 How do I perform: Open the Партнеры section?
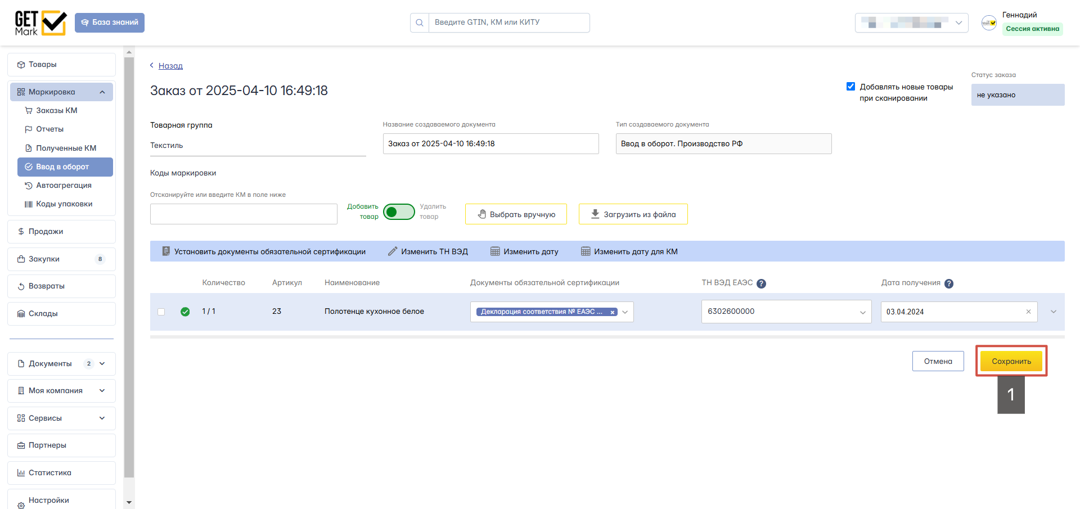pos(61,445)
